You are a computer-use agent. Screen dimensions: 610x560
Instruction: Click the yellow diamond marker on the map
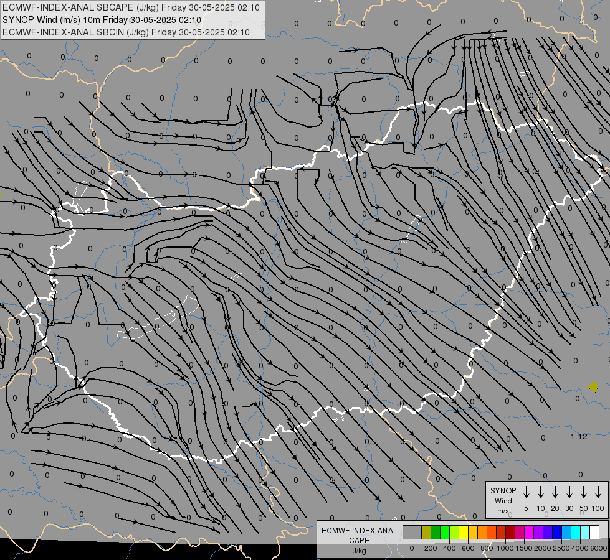(593, 386)
